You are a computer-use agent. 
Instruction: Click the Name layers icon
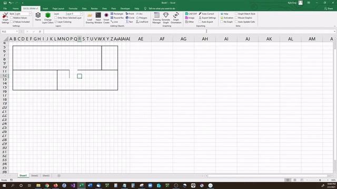tap(38, 17)
